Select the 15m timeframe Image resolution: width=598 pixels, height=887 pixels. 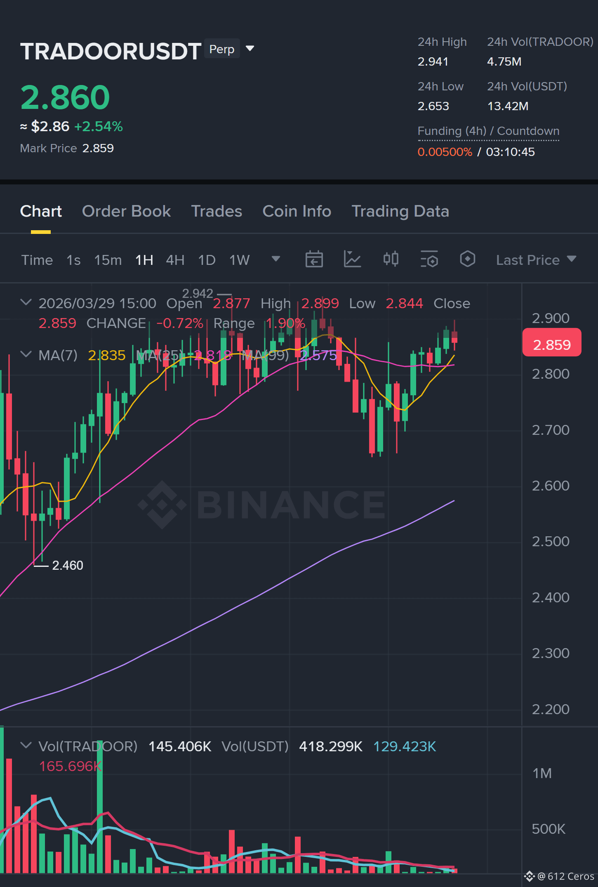pyautogui.click(x=108, y=260)
